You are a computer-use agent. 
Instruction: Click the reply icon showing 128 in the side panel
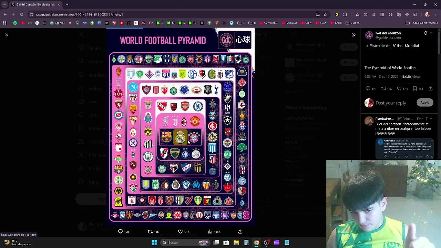pyautogui.click(x=368, y=89)
